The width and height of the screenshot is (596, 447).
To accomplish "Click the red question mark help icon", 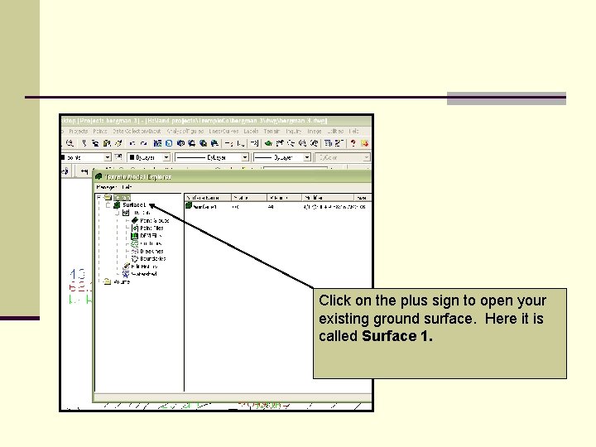I will pos(353,143).
